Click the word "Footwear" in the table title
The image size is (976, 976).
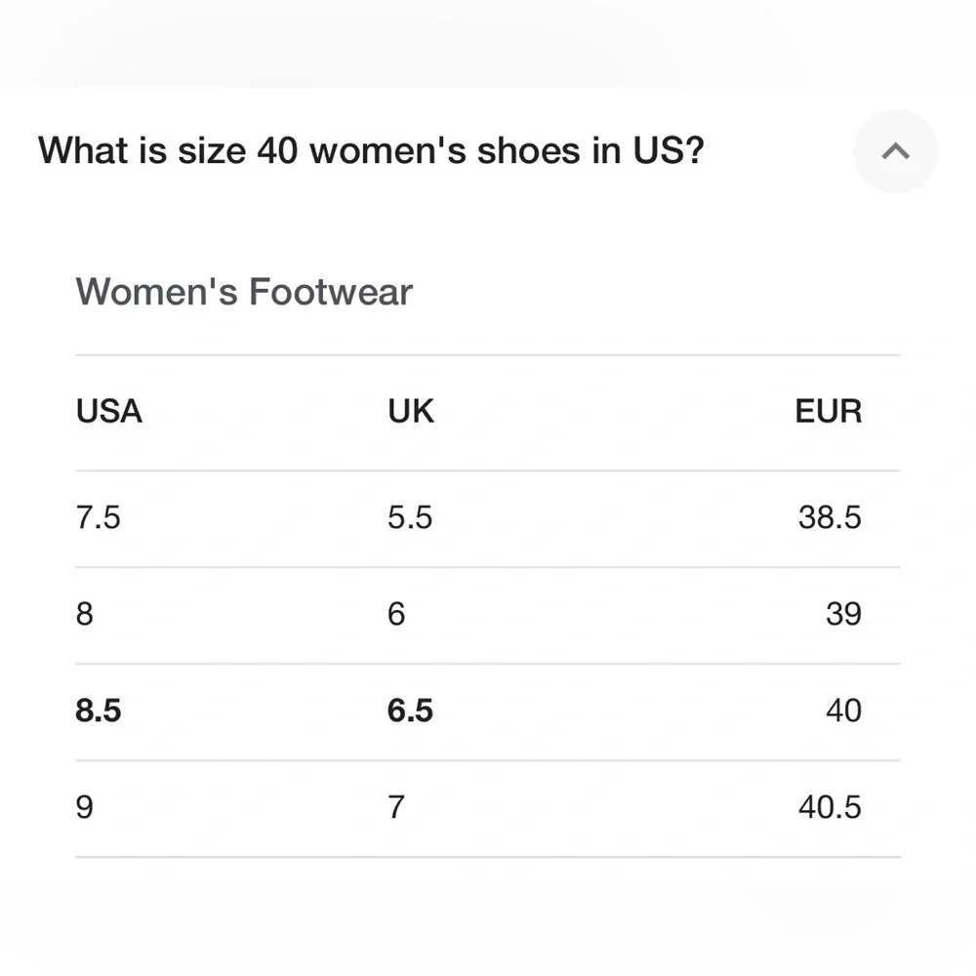[330, 292]
